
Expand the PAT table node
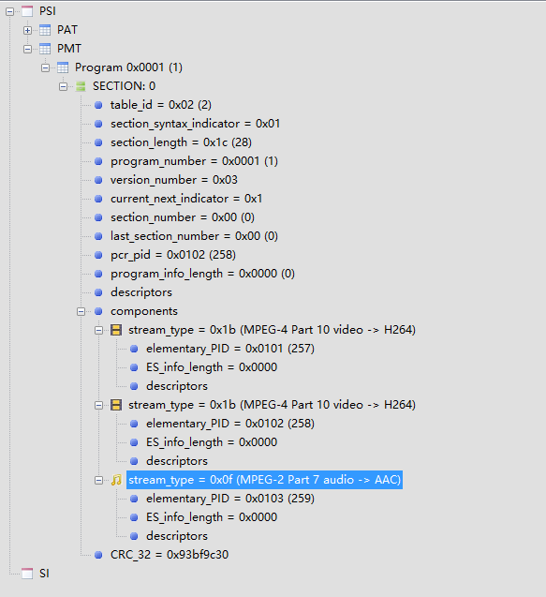27,30
